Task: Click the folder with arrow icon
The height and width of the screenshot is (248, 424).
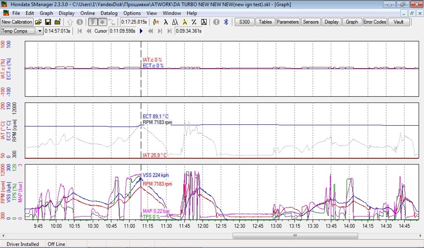Action: click(57, 22)
